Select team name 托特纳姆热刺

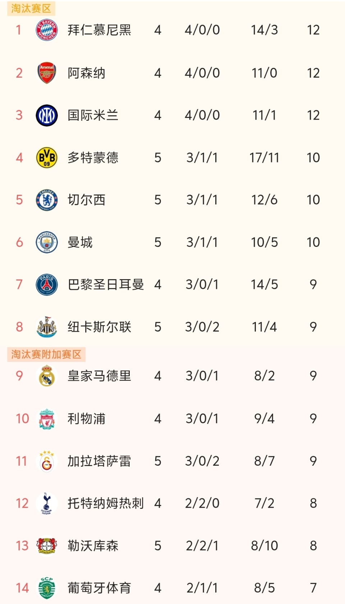click(106, 503)
